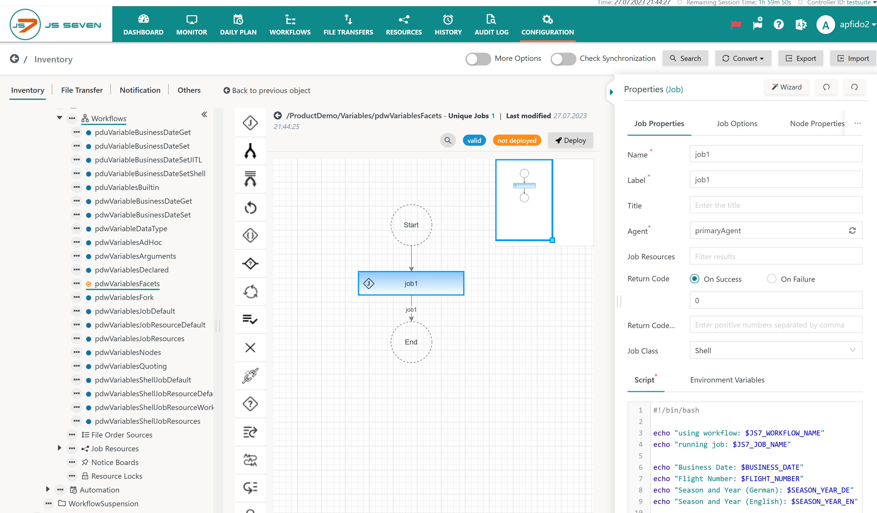Open the Convert dropdown
Image resolution: width=877 pixels, height=513 pixels.
coord(743,58)
